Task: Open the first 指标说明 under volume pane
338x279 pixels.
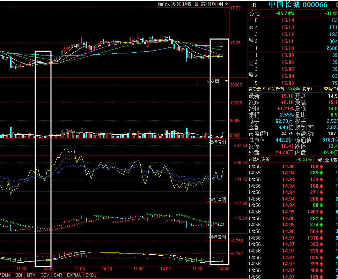Action: pos(218,142)
